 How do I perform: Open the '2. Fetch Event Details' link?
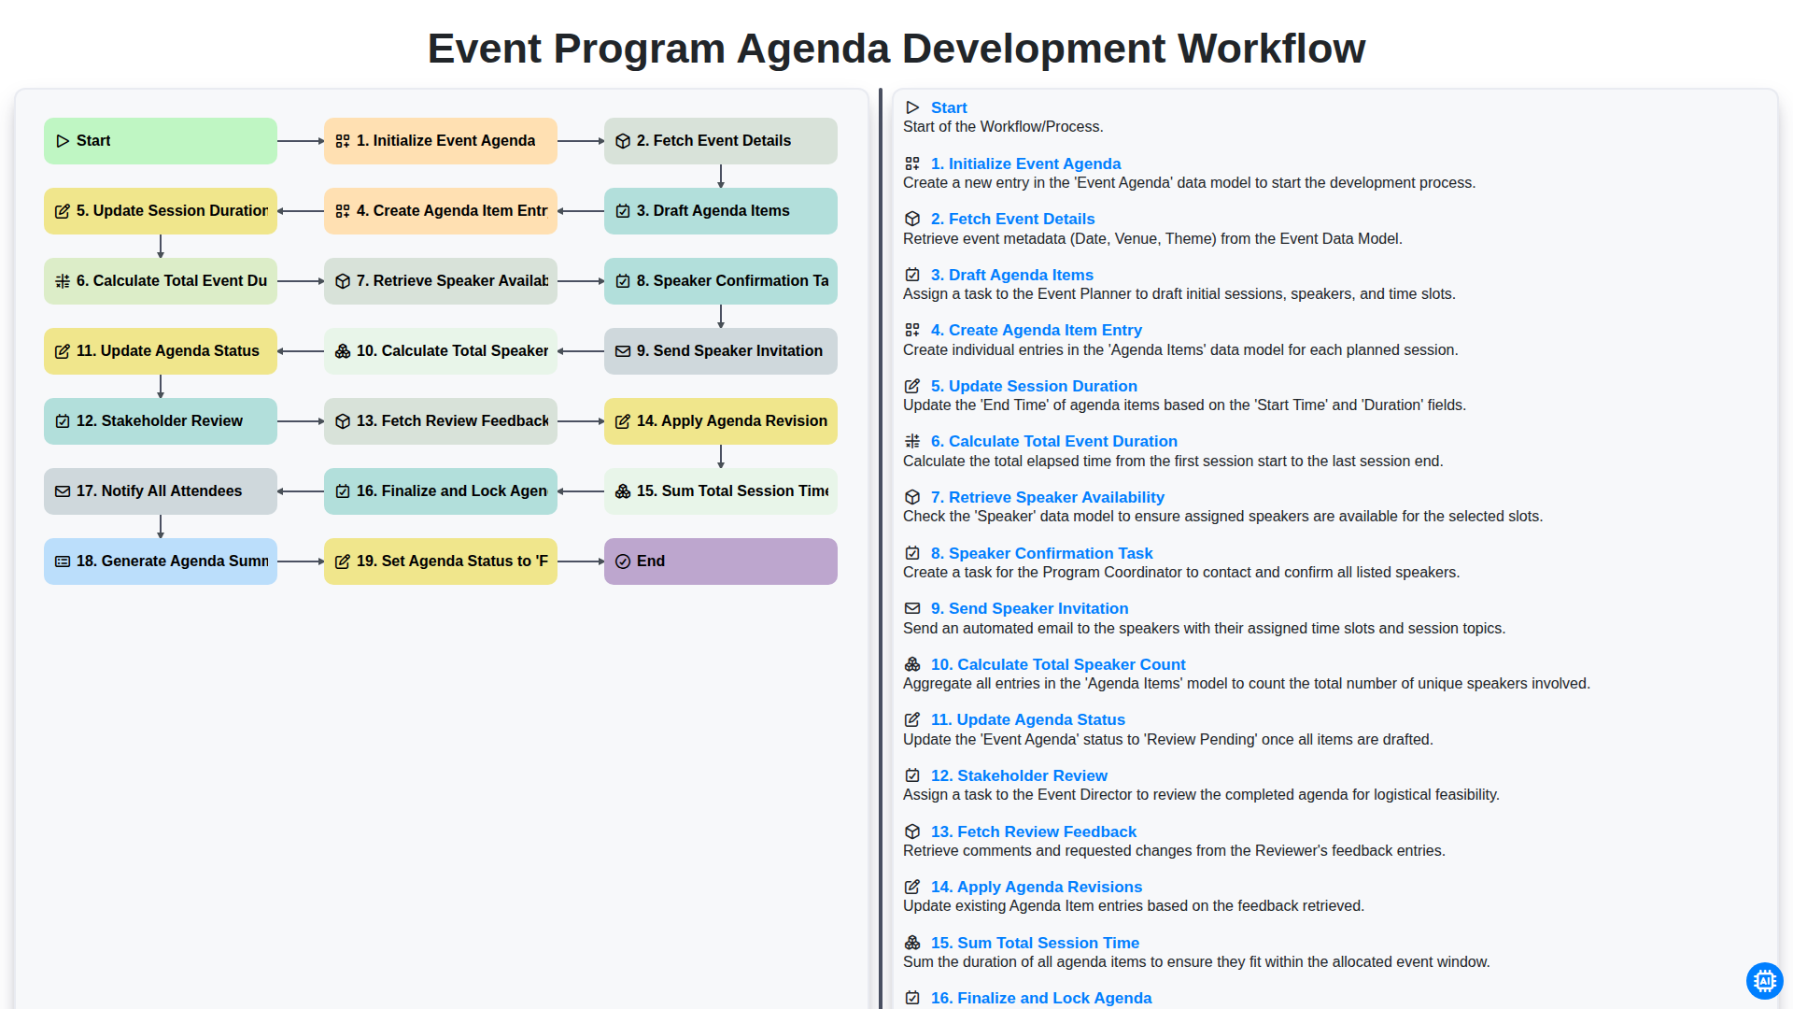pyautogui.click(x=1012, y=219)
